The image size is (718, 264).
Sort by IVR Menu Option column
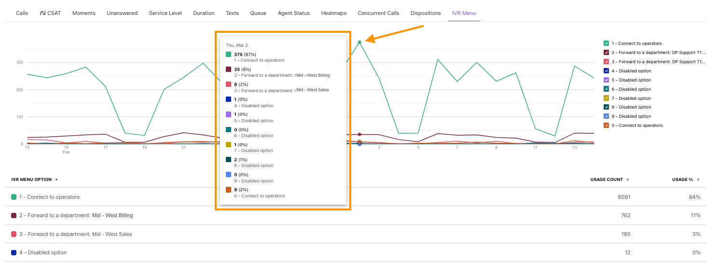pos(34,180)
